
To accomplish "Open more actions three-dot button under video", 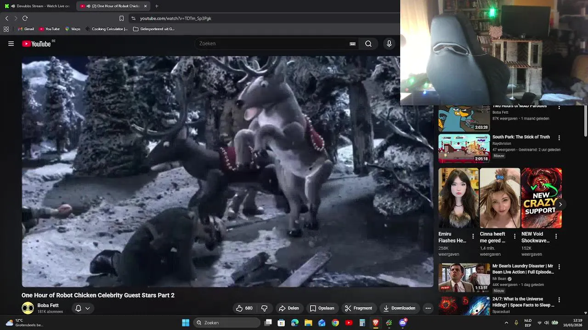I will click(x=428, y=308).
